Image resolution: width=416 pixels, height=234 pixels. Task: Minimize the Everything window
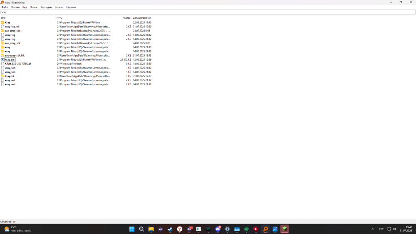coord(391,2)
